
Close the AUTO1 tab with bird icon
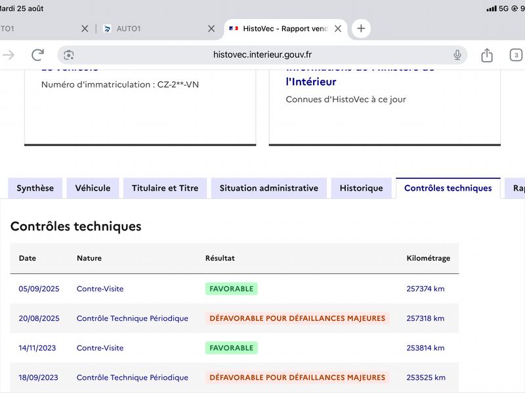pos(211,29)
